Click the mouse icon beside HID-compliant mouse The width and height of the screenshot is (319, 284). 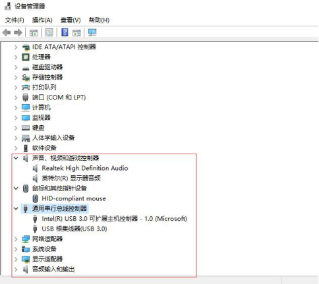pos(35,198)
